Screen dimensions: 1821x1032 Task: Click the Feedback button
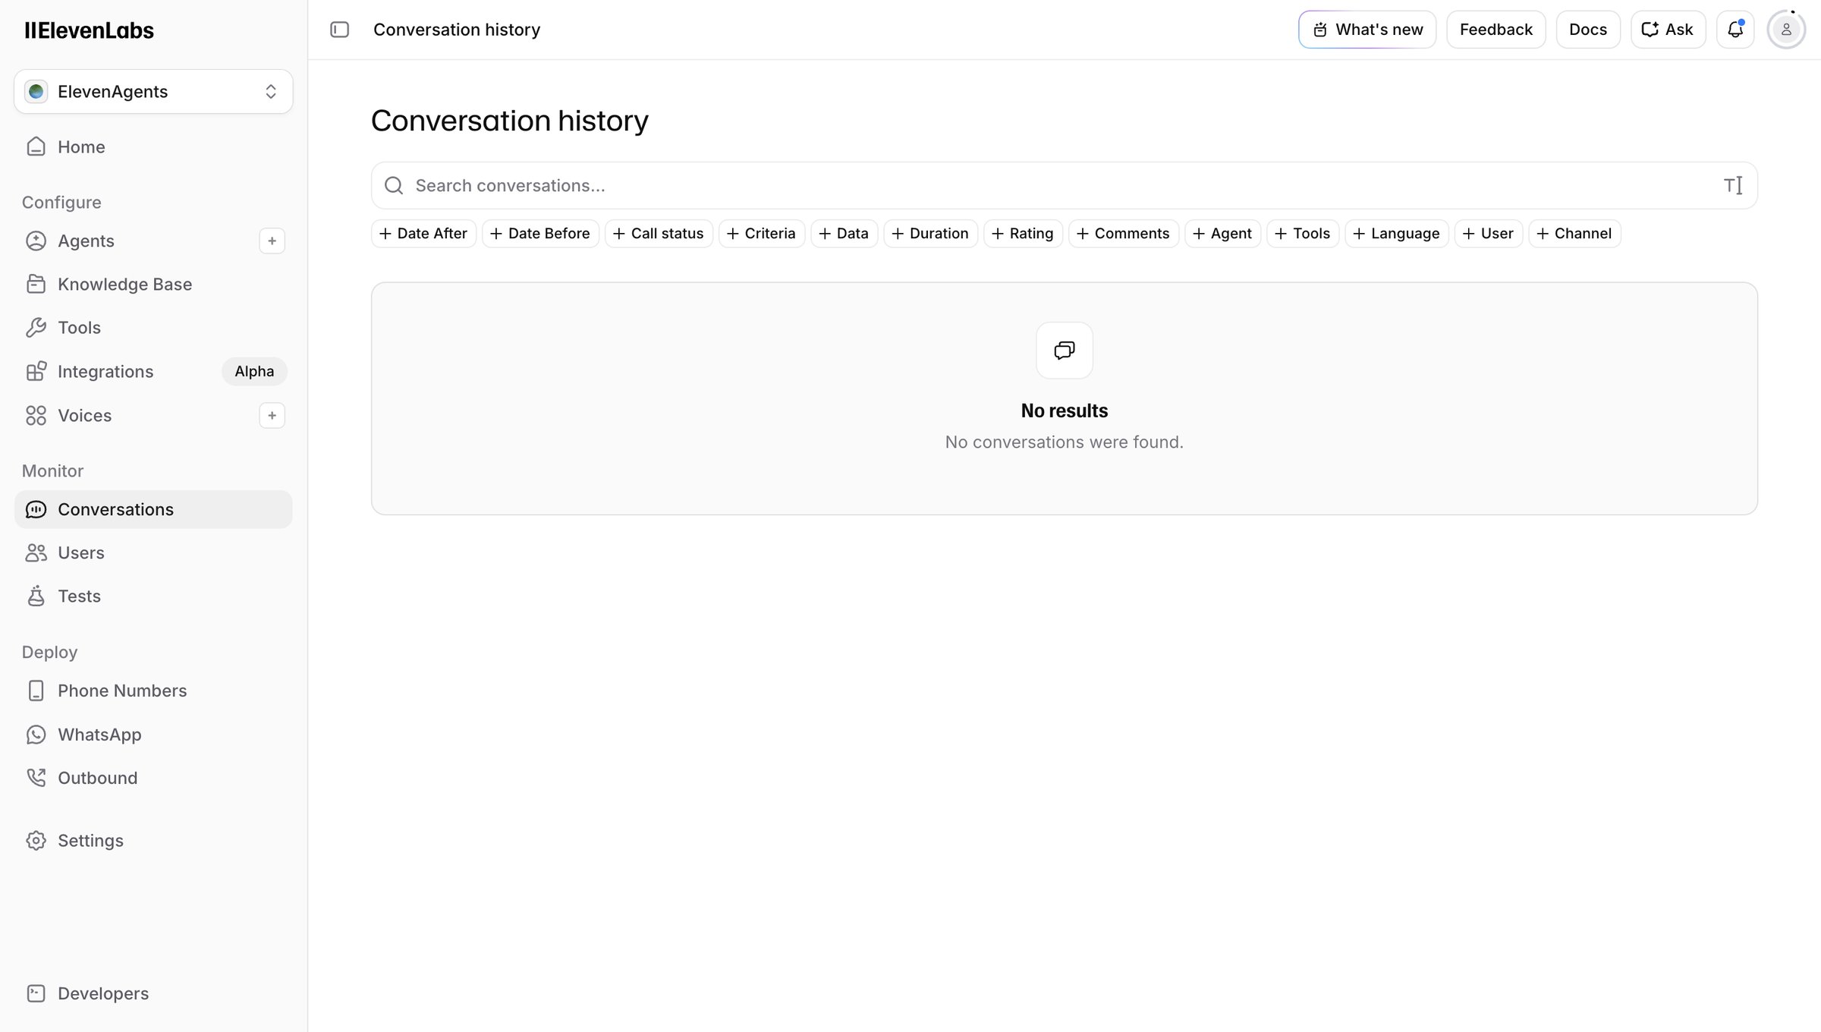click(x=1496, y=30)
